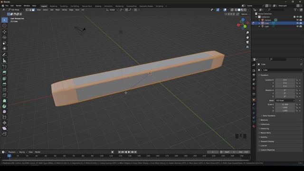The image size is (304, 171).
Task: Disable Collection in renders
Action: click(301, 17)
